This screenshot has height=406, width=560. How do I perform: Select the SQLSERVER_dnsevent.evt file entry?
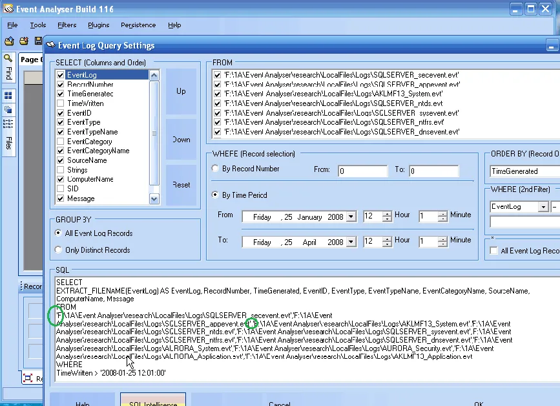[342, 132]
